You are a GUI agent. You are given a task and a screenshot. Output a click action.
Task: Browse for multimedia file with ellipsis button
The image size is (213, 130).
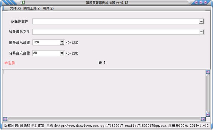pyautogui.click(x=201, y=21)
